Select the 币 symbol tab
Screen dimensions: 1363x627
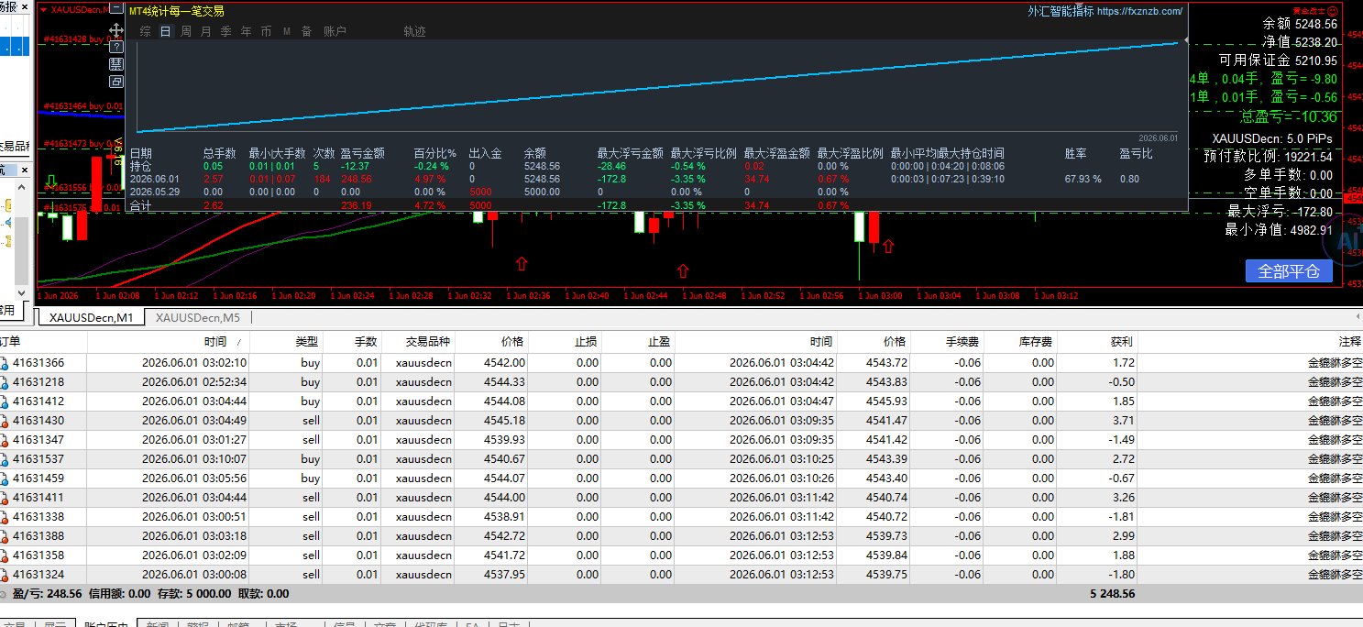[x=266, y=31]
